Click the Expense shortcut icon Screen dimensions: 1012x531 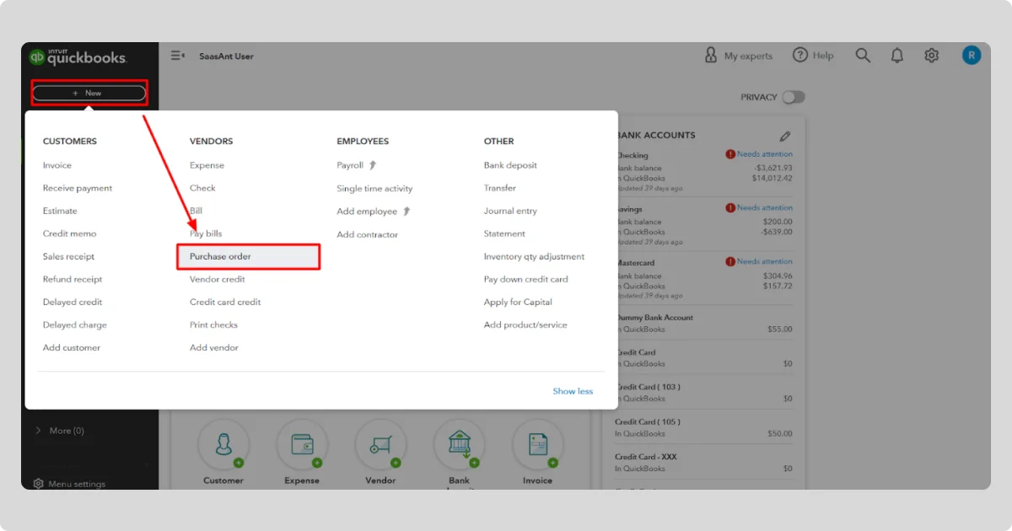tap(302, 444)
